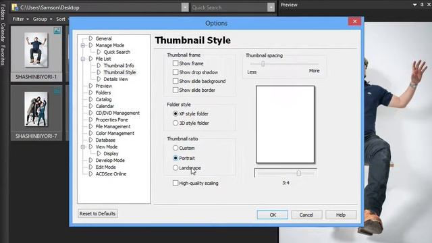Open the Preview panel options arrow
Image resolution: width=432 pixels, height=243 pixels.
(x=414, y=5)
